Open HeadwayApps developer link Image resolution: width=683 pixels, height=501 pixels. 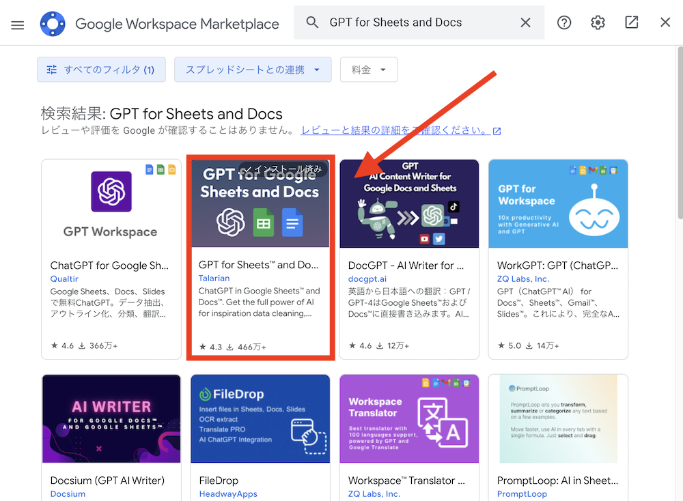pyautogui.click(x=228, y=493)
